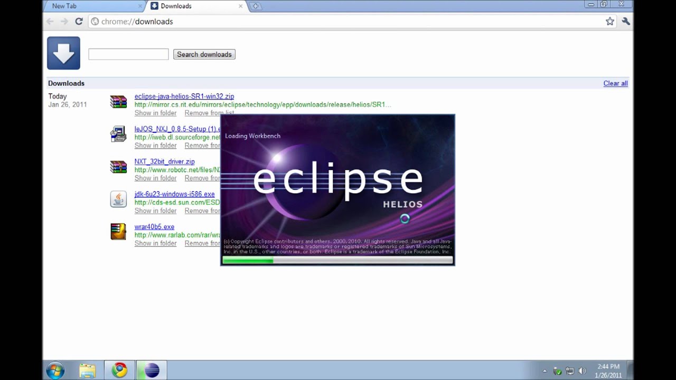Screen dimensions: 676x380
Task: Click the downloads search text box
Action: click(128, 54)
